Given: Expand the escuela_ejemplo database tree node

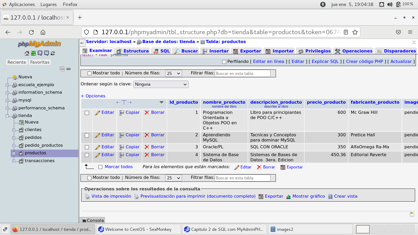Looking at the screenshot, I should point(7,85).
